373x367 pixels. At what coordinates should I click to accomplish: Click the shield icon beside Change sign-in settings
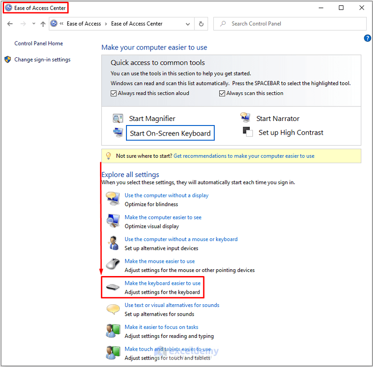(x=8, y=60)
